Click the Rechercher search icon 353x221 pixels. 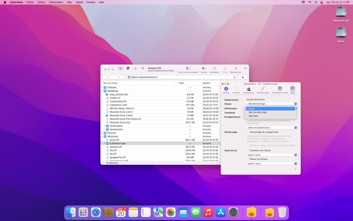coord(236,69)
